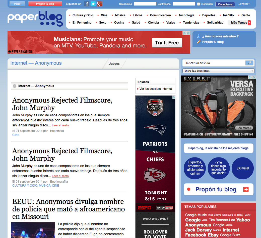Click the Inicio button
The height and width of the screenshot is (238, 261).
(17, 4)
